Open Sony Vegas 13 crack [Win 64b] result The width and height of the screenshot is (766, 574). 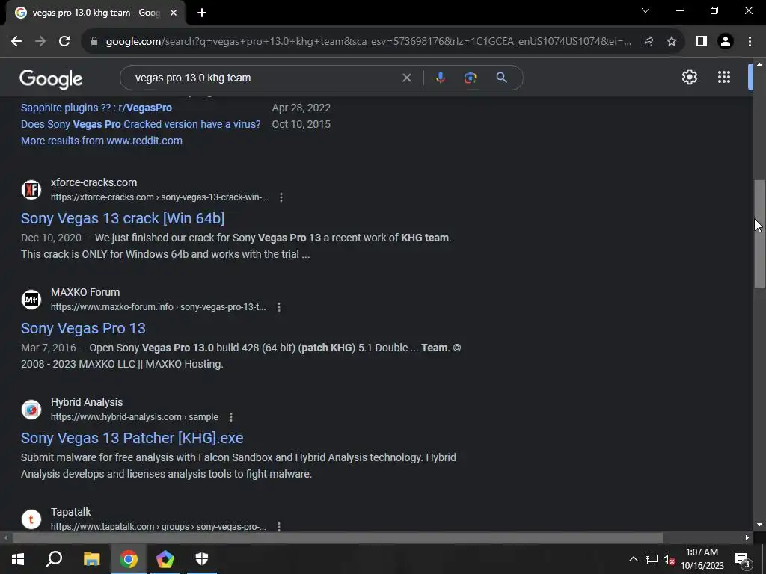click(x=123, y=218)
